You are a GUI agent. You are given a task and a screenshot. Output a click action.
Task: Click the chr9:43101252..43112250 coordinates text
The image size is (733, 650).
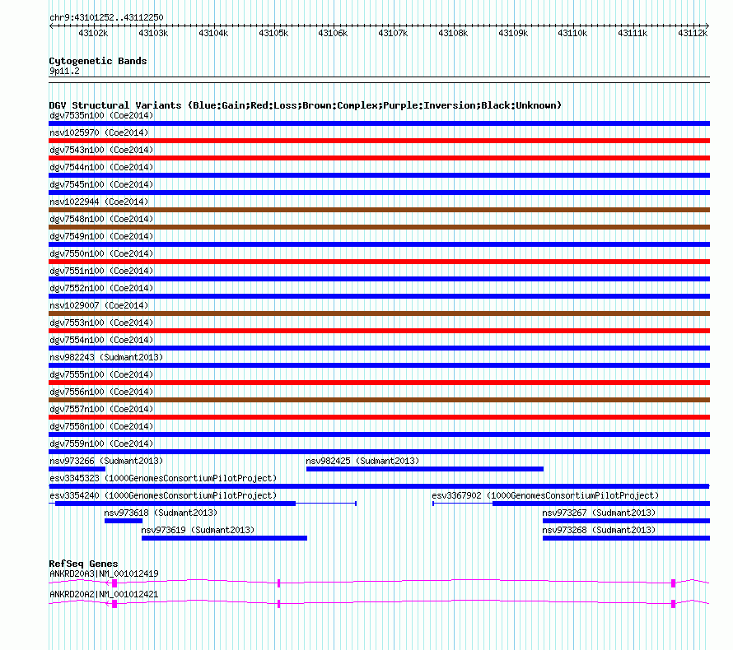(106, 17)
